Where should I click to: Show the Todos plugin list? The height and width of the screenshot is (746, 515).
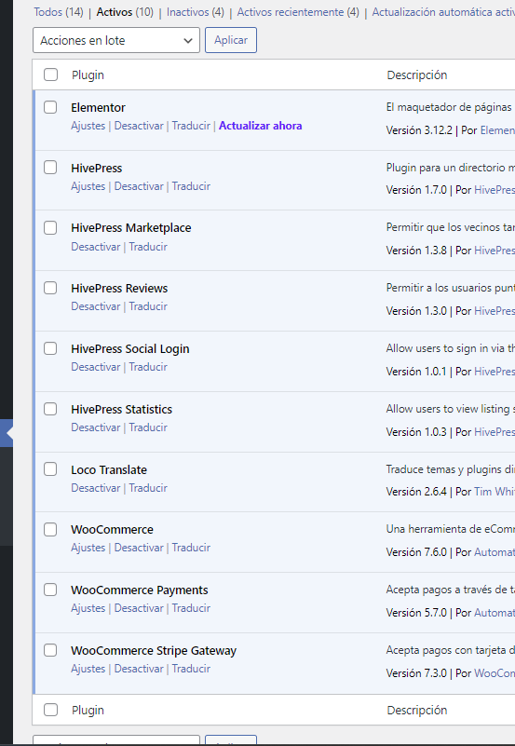pyautogui.click(x=58, y=12)
